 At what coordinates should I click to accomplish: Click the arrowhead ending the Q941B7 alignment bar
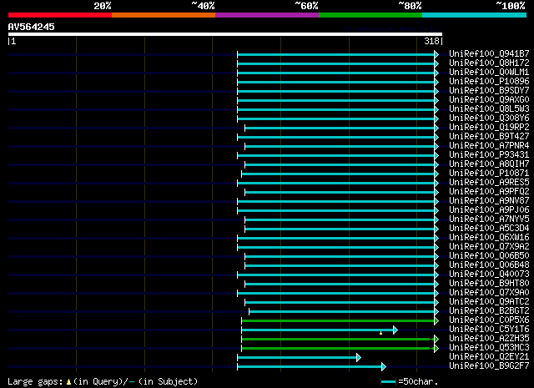pyautogui.click(x=436, y=54)
